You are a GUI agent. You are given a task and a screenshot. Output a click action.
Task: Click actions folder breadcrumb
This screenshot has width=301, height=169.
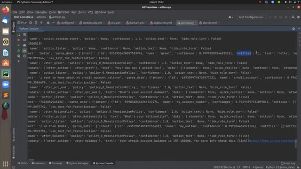41,17
